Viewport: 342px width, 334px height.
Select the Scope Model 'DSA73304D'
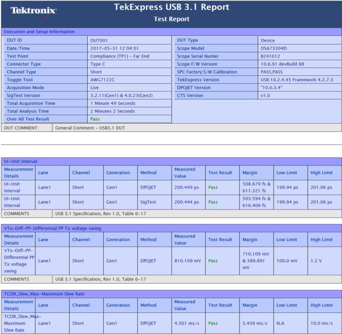[274, 49]
